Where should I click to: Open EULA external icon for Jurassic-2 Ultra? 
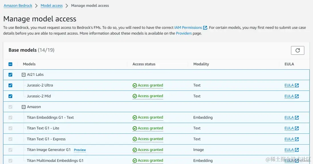point(297,85)
